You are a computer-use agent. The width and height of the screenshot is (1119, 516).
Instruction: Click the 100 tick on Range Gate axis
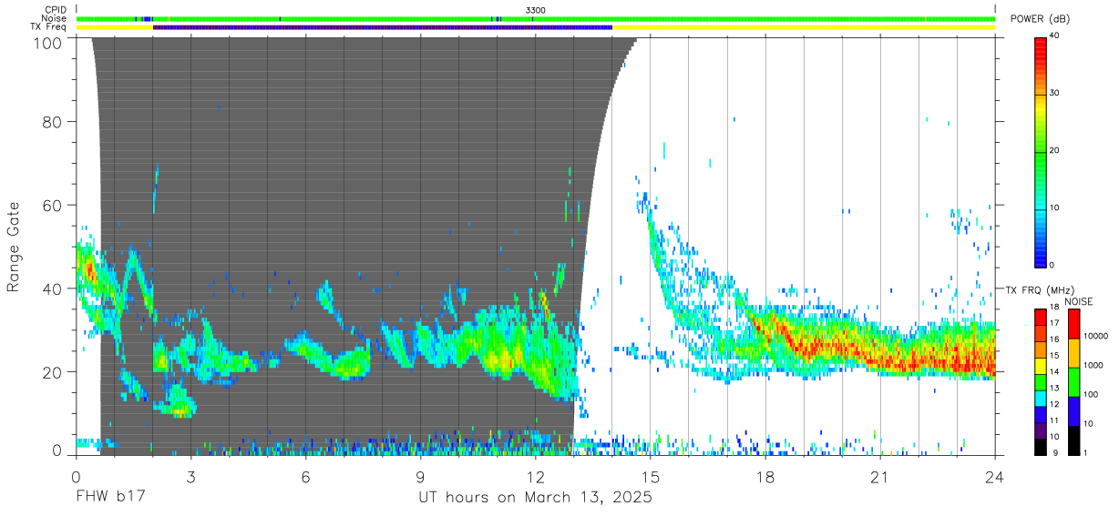[x=49, y=42]
